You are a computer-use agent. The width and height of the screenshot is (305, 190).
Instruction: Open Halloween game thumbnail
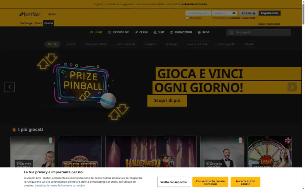(151, 152)
